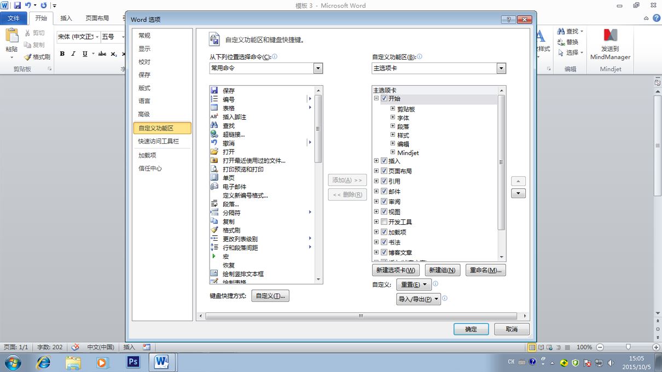Click the quick access save icon in title bar

click(17, 5)
